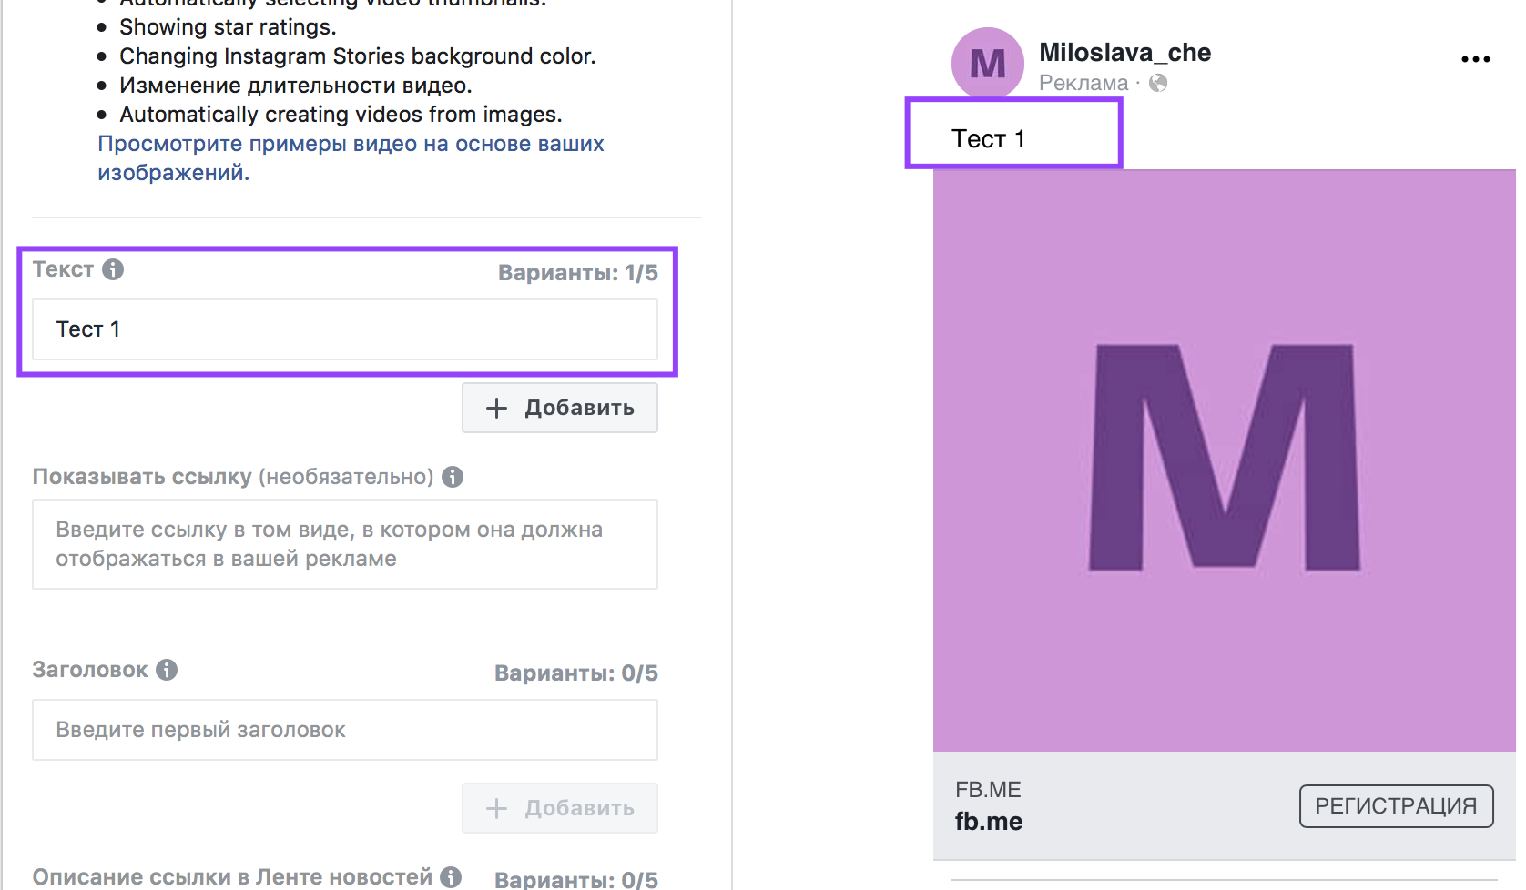Click the Miloslava_che page name

pos(1124,53)
